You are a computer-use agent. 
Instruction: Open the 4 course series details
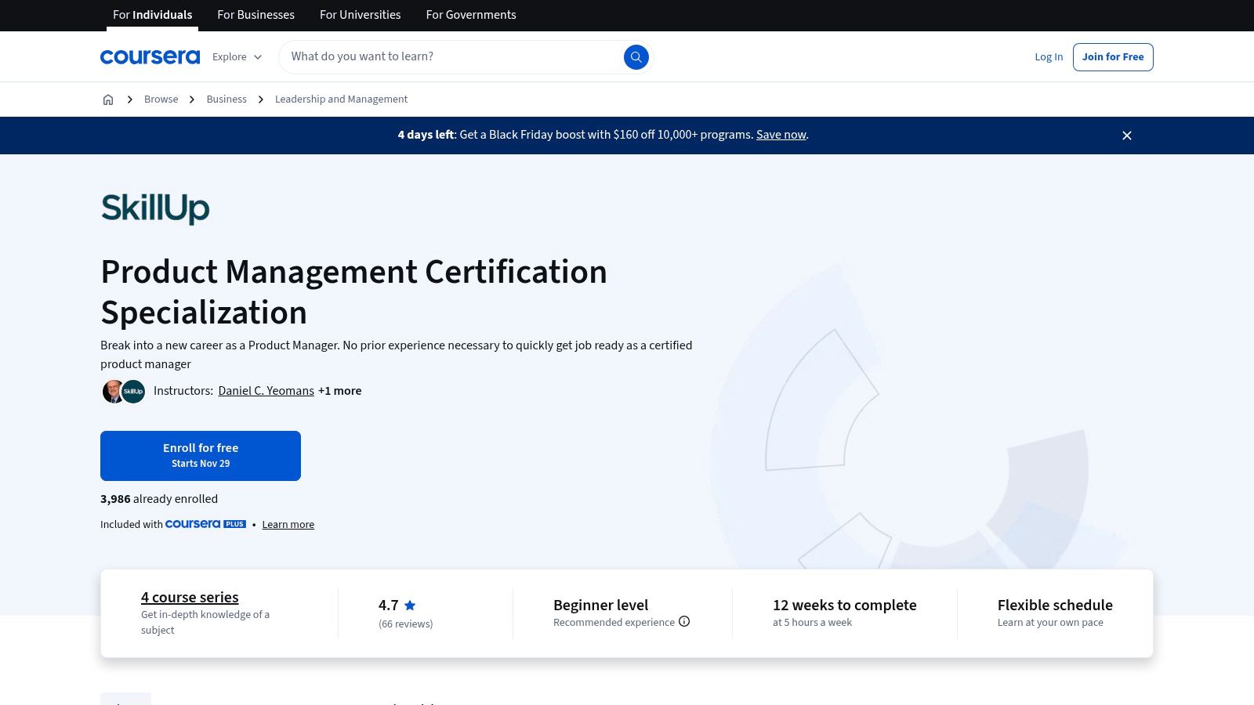coord(189,597)
